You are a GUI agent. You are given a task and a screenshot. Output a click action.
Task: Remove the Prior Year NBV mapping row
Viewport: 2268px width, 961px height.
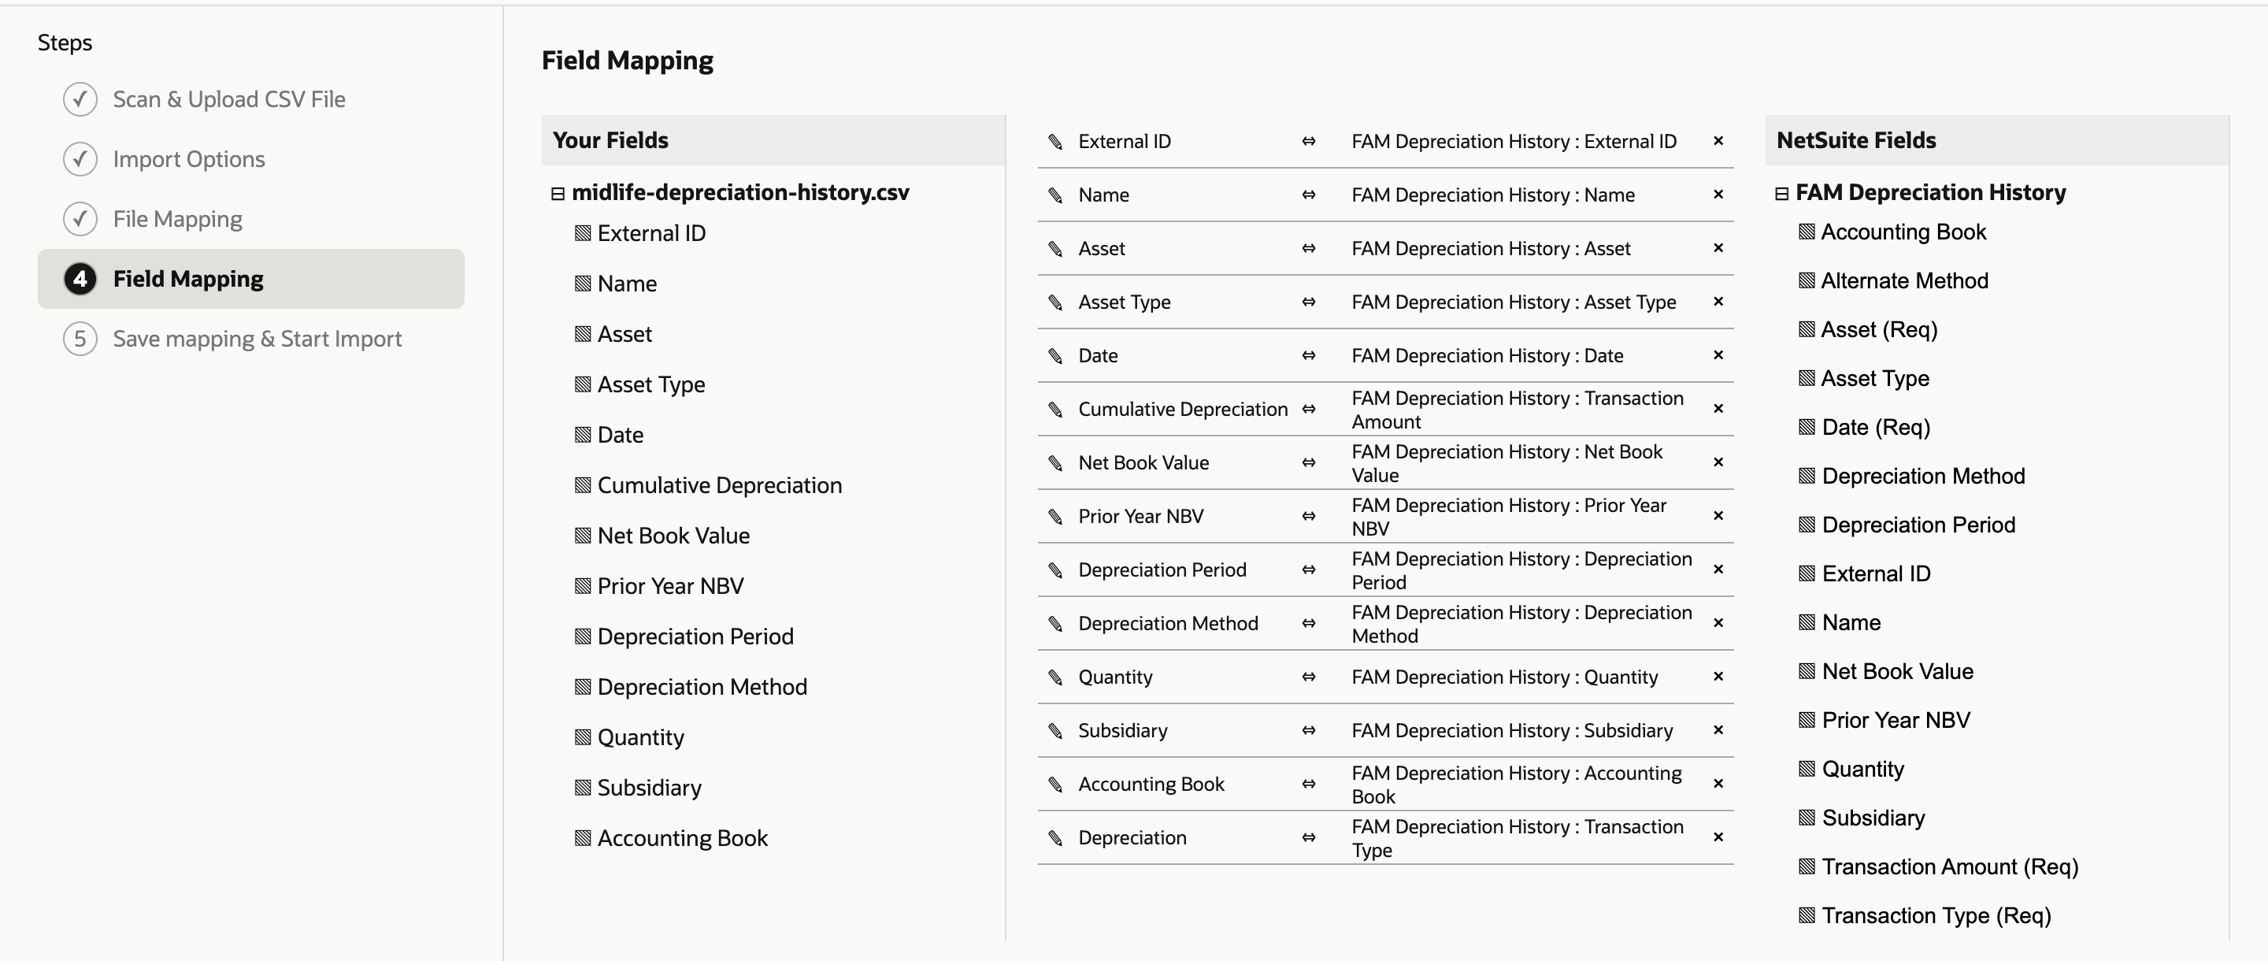click(1718, 516)
